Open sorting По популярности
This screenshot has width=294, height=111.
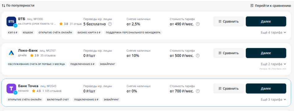pos(18,6)
